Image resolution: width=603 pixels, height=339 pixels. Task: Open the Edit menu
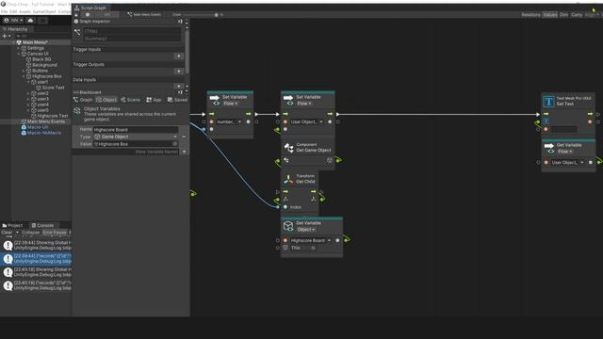click(13, 12)
